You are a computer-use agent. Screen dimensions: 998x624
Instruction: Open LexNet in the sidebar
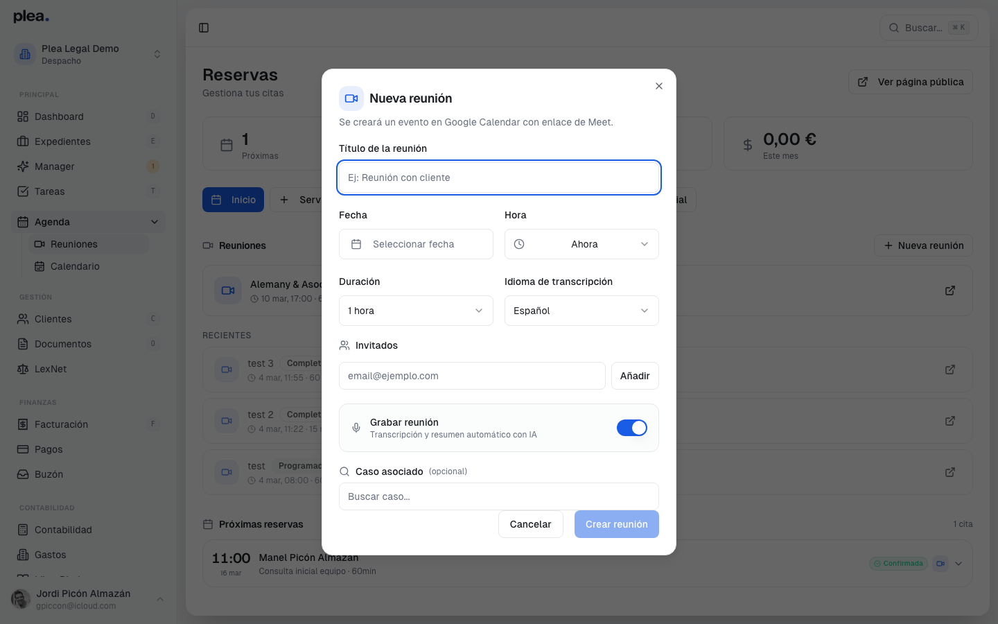(88, 369)
